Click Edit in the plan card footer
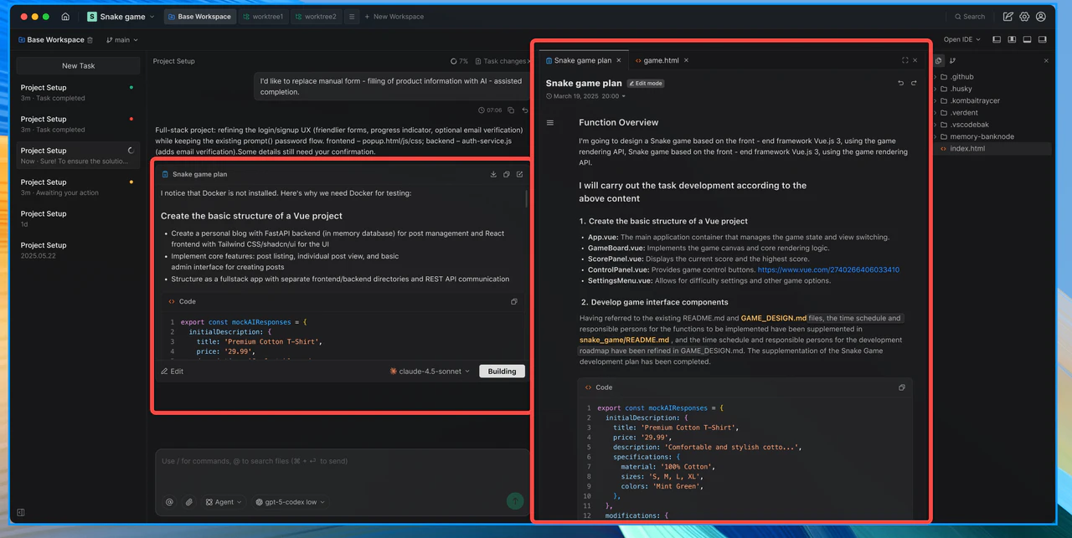This screenshot has width=1072, height=538. (x=173, y=371)
